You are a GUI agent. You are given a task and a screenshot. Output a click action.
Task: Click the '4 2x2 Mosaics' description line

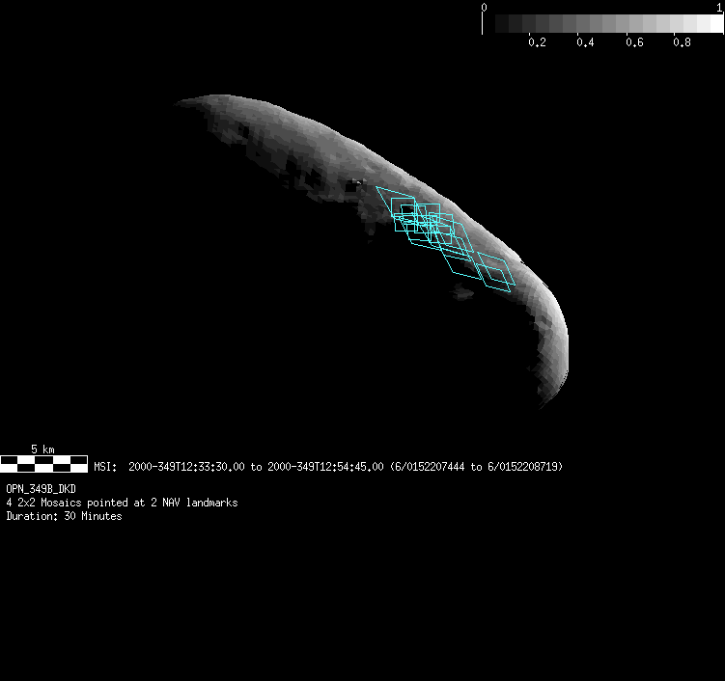click(x=122, y=503)
